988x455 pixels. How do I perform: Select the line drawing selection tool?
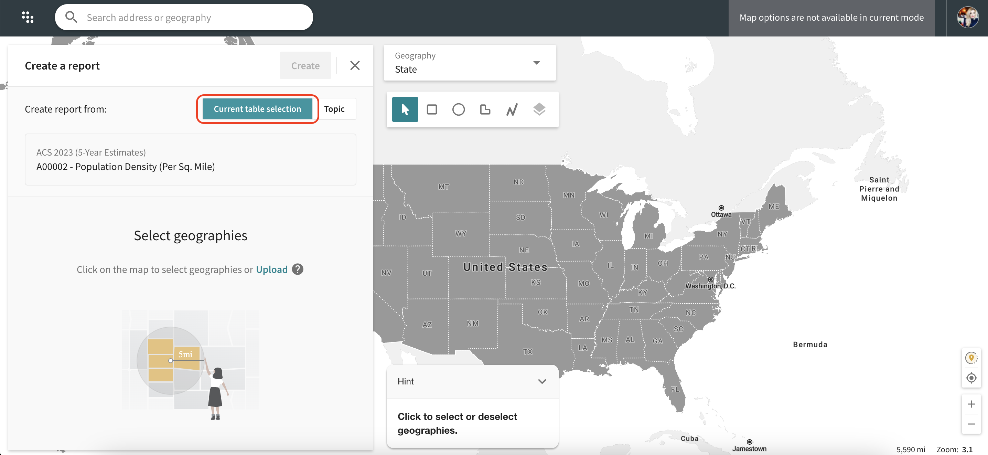pos(512,109)
